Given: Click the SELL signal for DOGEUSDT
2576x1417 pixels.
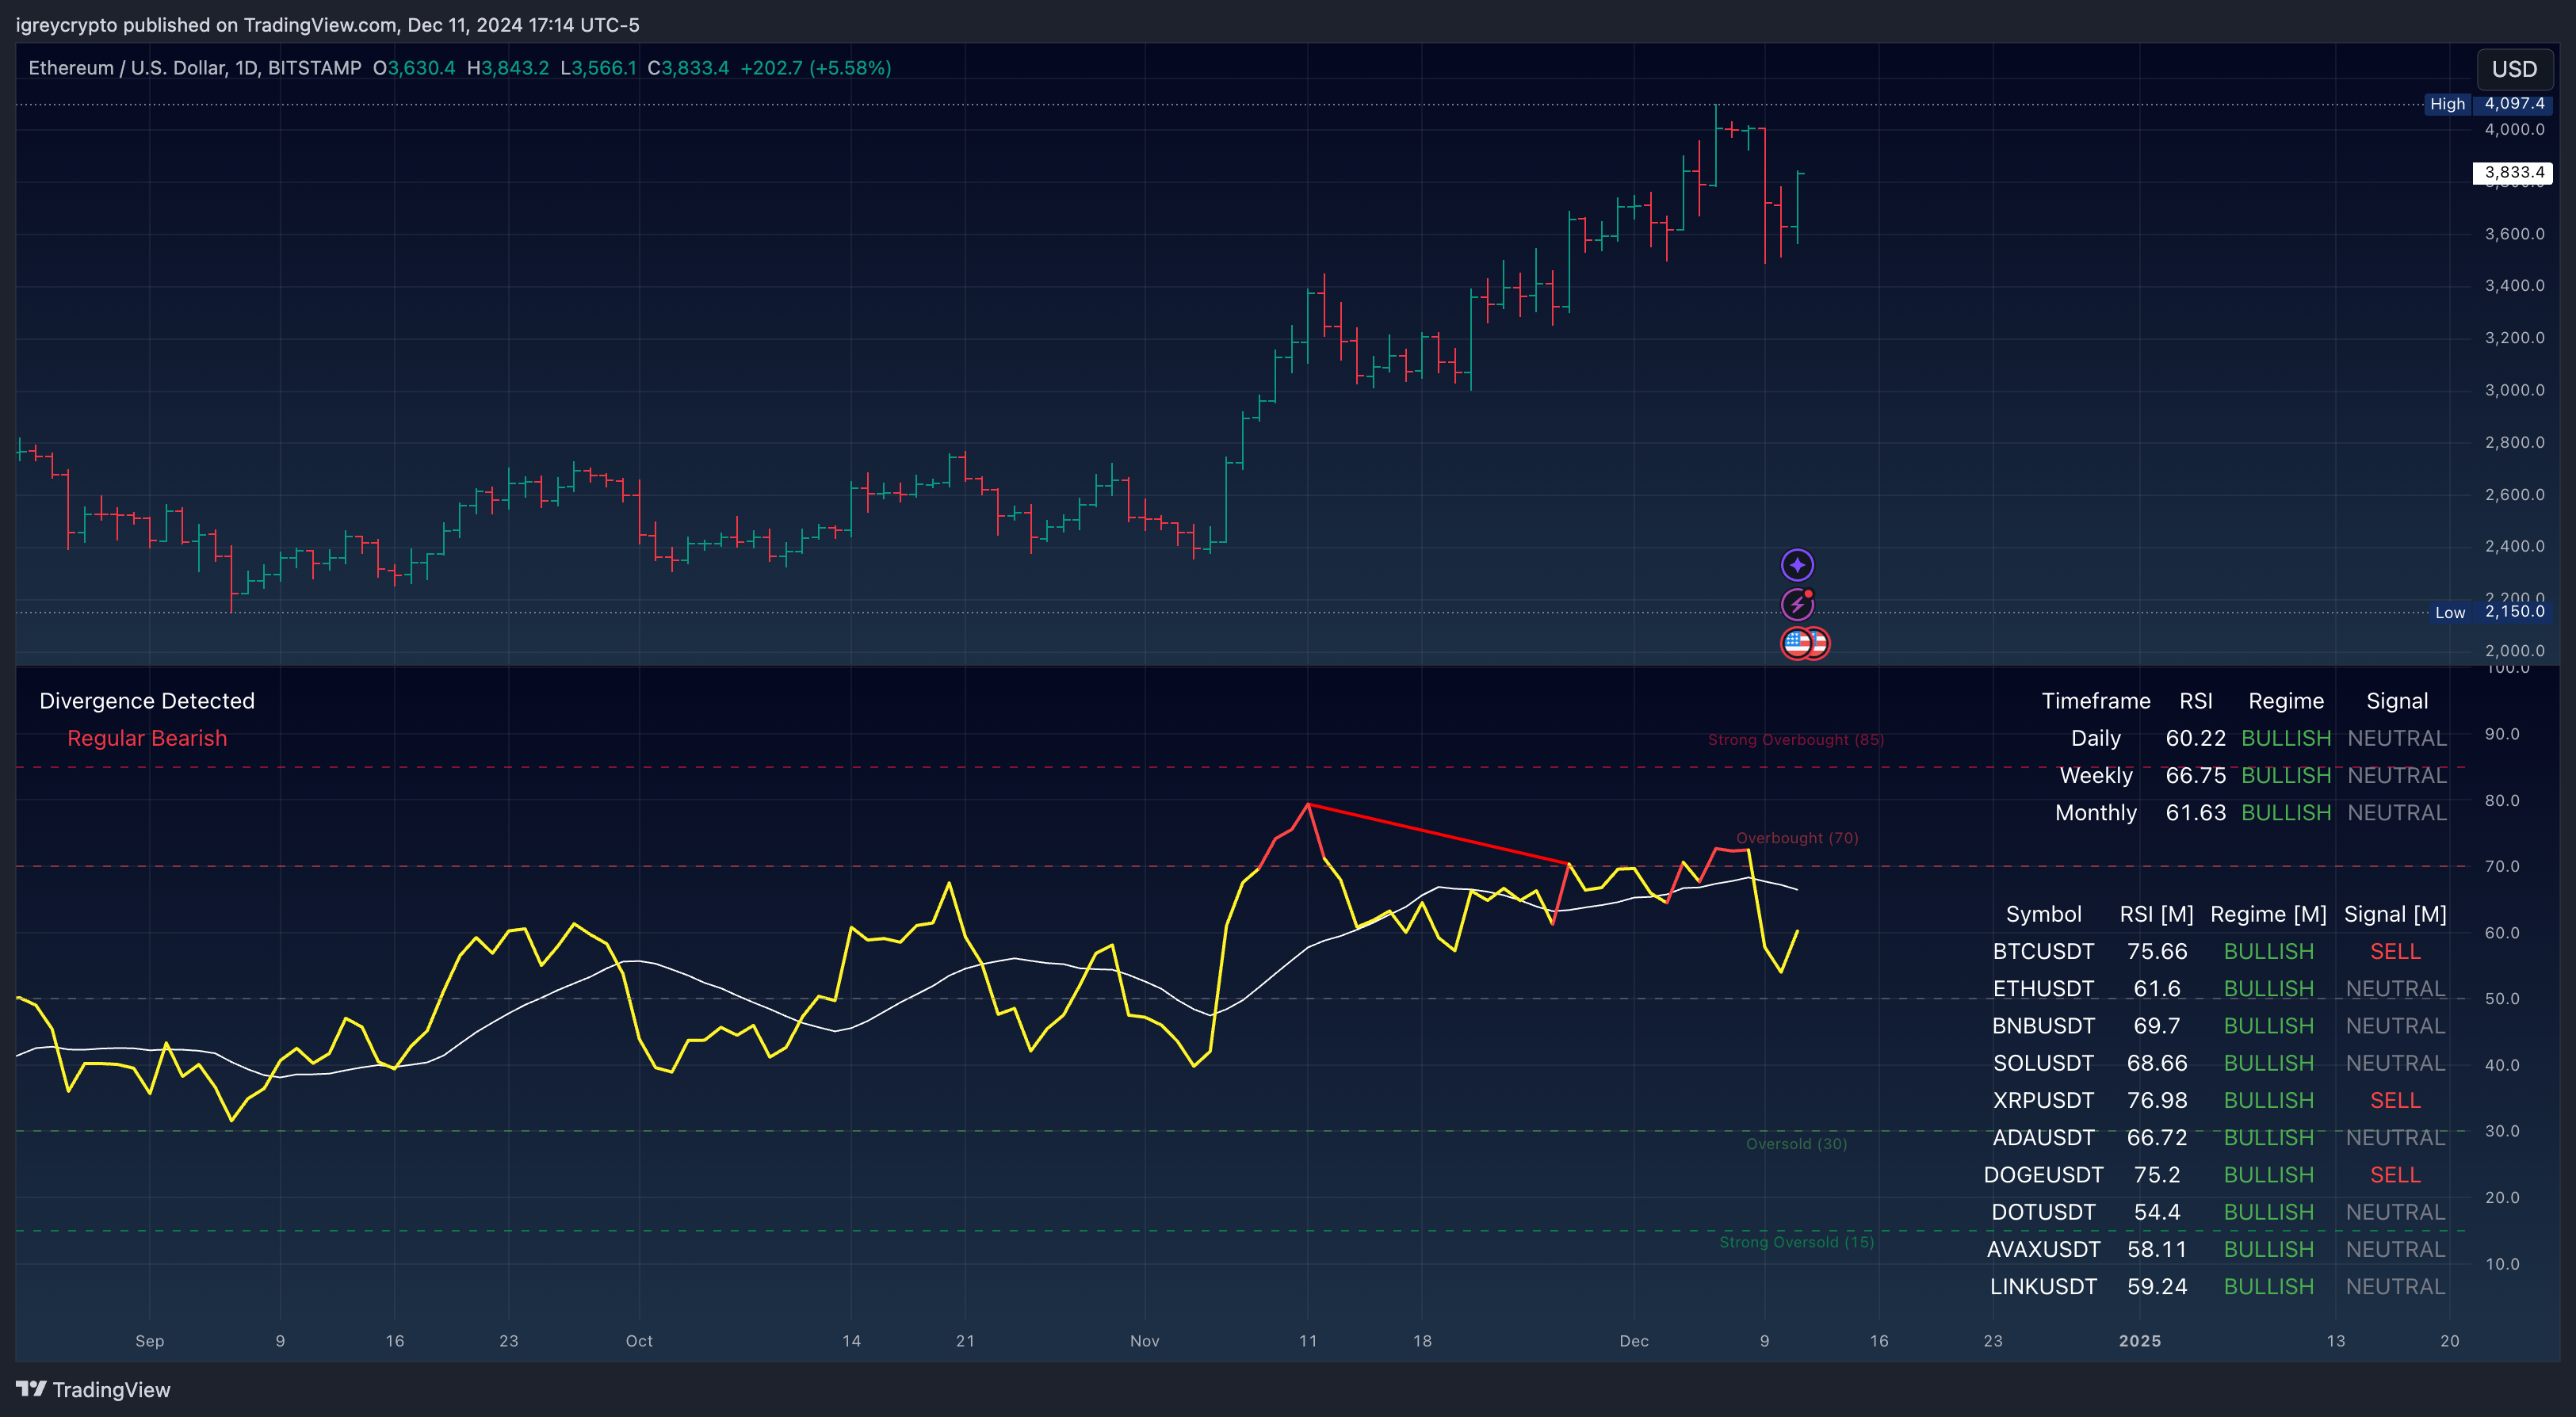Looking at the screenshot, I should pyautogui.click(x=2395, y=1174).
